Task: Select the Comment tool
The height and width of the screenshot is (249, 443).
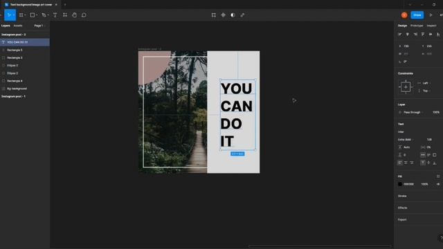Action: [84, 15]
